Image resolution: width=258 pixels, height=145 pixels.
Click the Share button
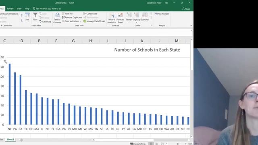(186, 9)
